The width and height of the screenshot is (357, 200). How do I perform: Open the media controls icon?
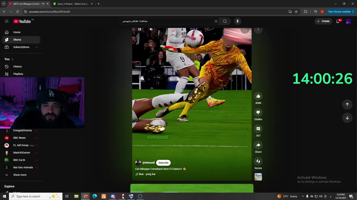(315, 12)
